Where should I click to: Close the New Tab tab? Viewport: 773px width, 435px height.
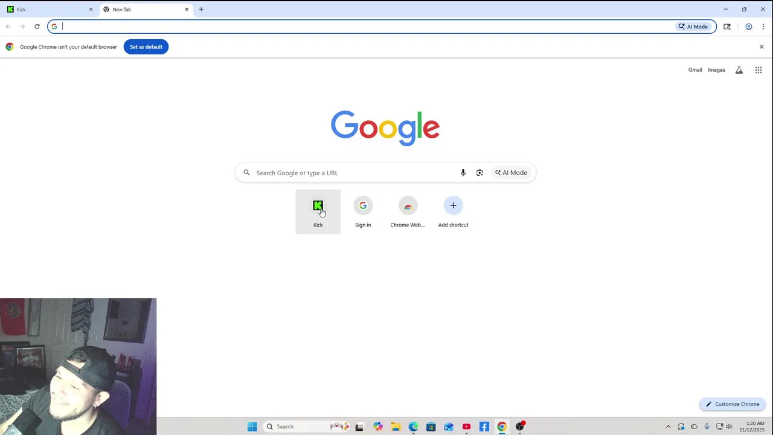tap(187, 10)
